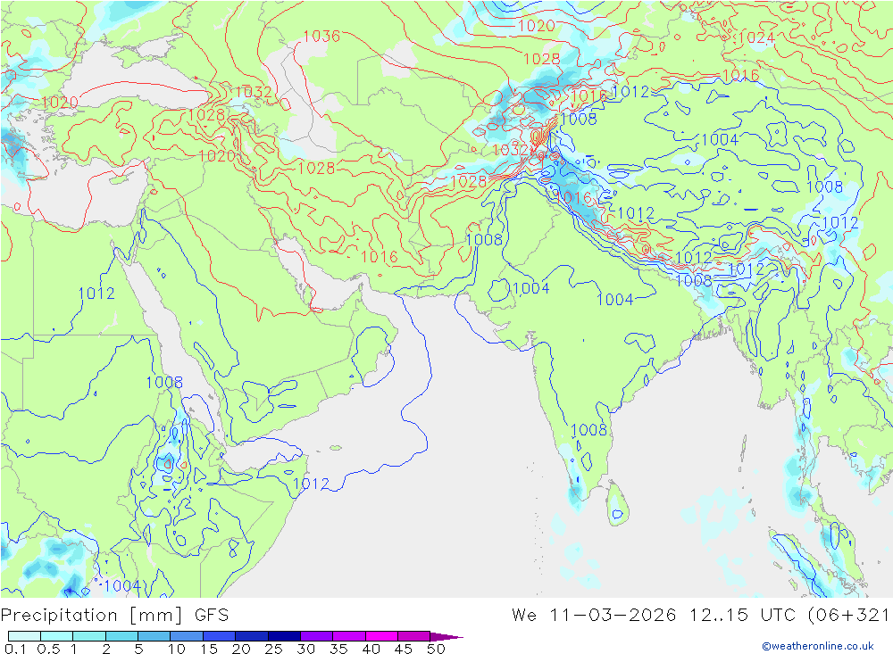This screenshot has height=654, width=893.
Task: Click the legend arrow tip beyond 50
Action: [447, 636]
